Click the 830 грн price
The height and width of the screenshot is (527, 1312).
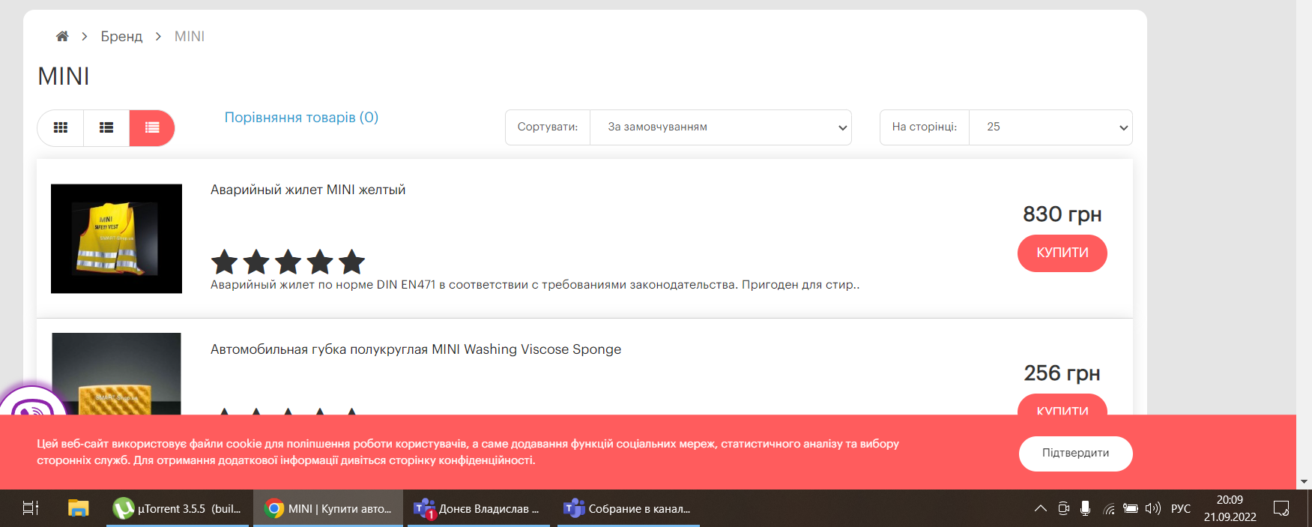[1062, 214]
